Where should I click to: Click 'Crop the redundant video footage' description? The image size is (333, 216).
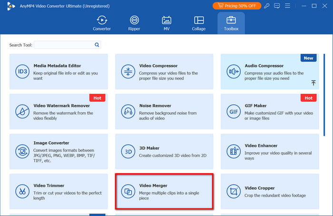click(275, 196)
